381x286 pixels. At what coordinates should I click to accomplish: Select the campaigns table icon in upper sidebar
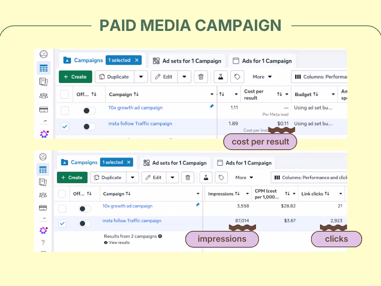44,68
